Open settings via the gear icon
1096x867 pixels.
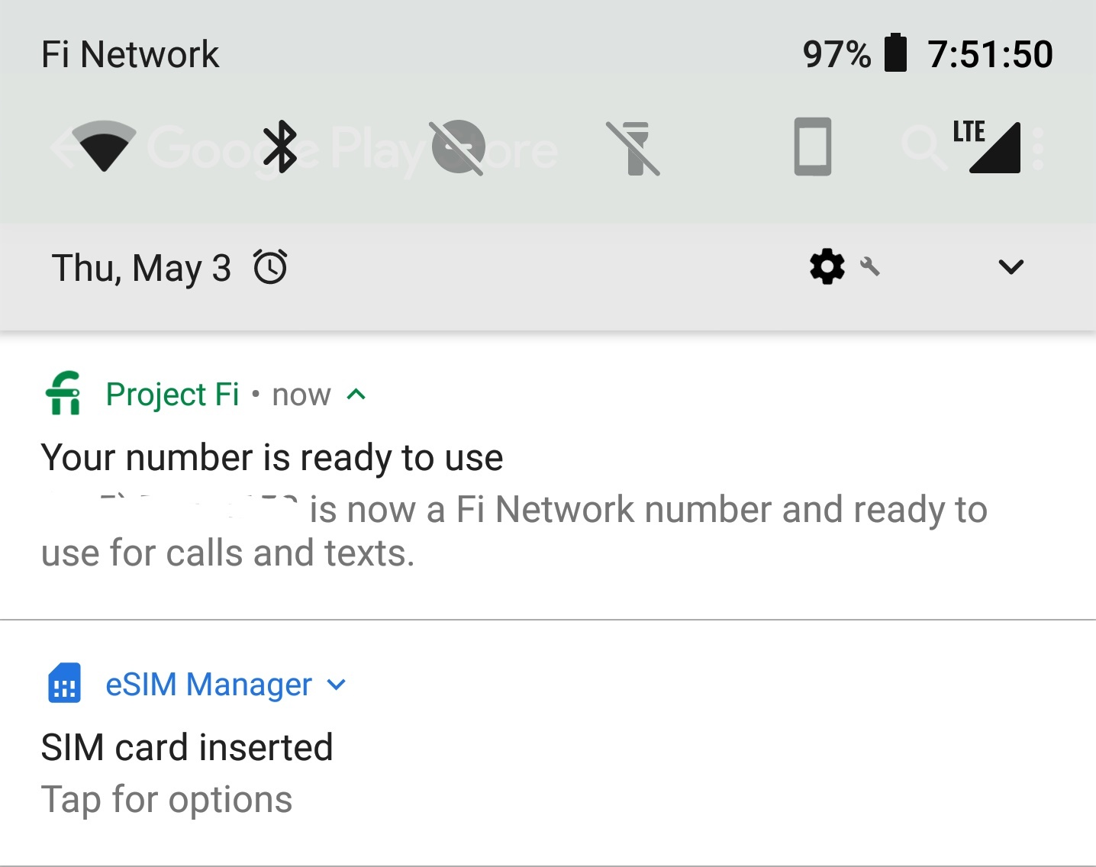tap(827, 267)
